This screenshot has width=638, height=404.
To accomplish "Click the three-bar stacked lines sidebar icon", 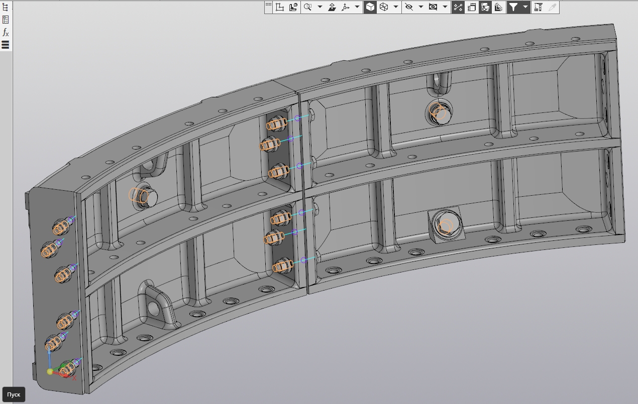I will (x=6, y=45).
